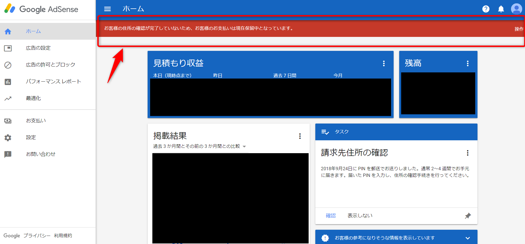Open 設定 label in the sidebar
The height and width of the screenshot is (244, 525).
point(31,138)
